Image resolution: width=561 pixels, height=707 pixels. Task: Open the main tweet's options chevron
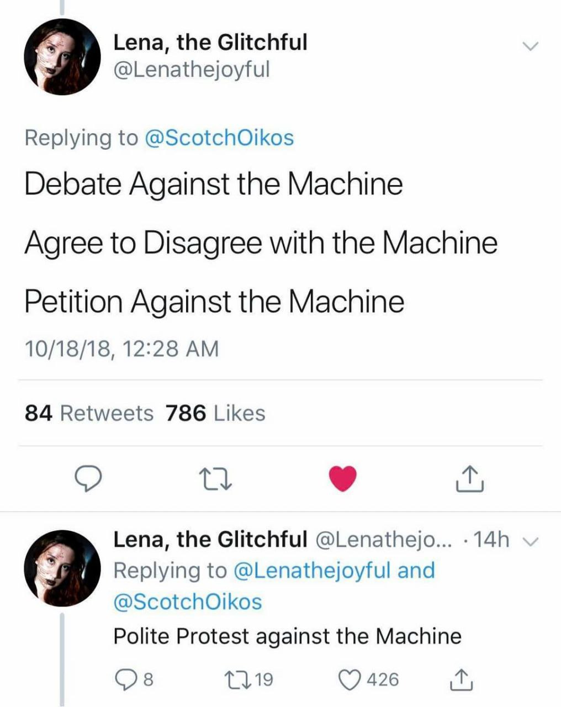tap(530, 46)
